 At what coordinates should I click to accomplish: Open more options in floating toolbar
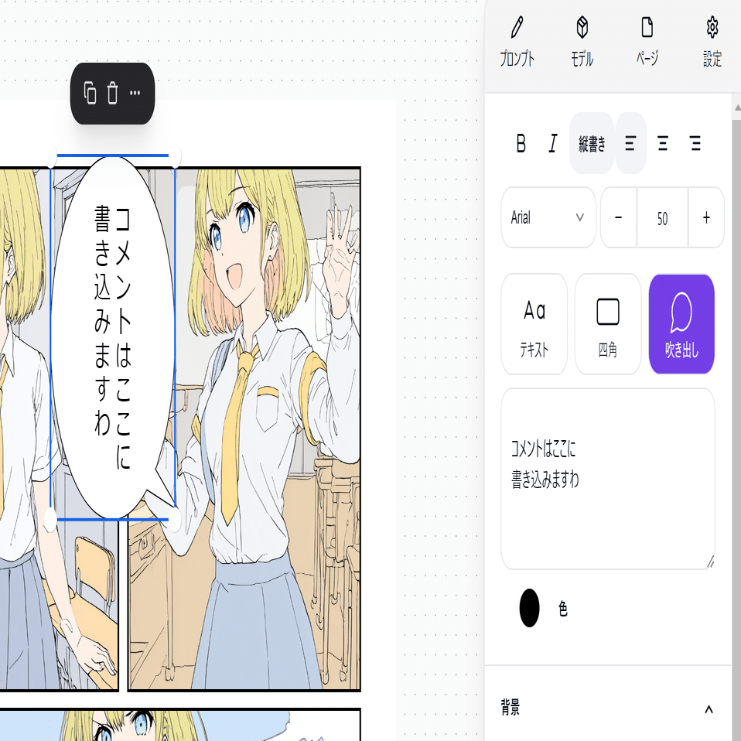135,93
